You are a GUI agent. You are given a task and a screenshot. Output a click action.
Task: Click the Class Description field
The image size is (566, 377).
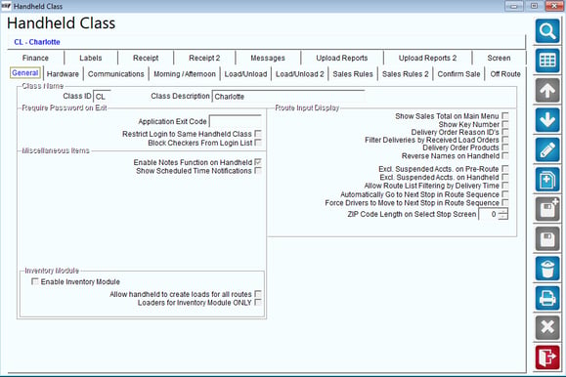[288, 97]
